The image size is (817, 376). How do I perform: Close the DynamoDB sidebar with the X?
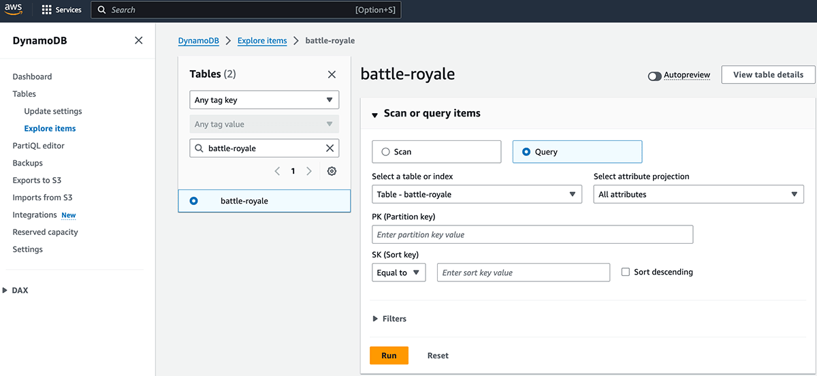click(139, 40)
